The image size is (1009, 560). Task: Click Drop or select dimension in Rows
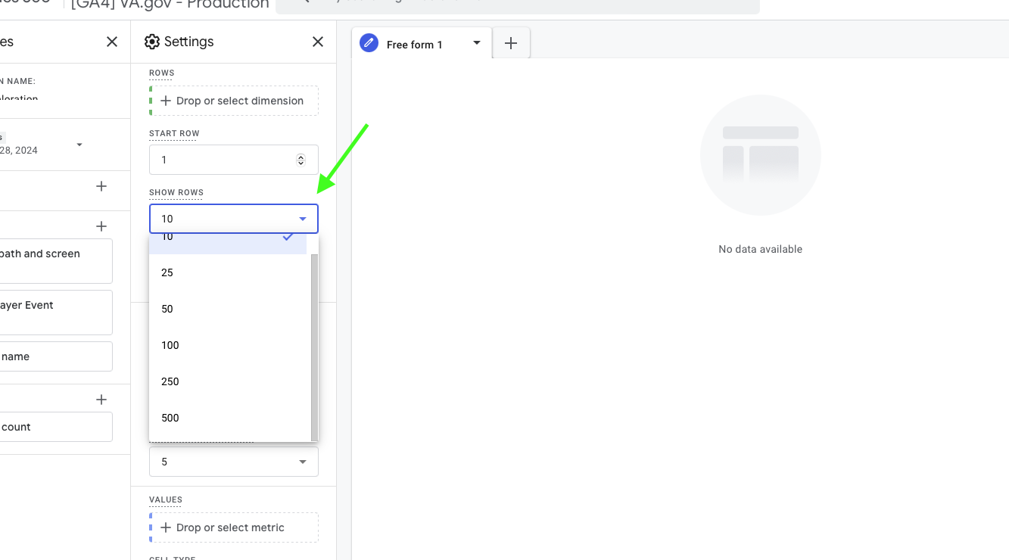click(x=233, y=101)
